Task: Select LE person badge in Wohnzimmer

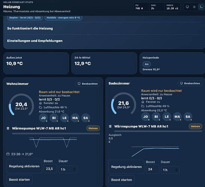Action: point(65,118)
